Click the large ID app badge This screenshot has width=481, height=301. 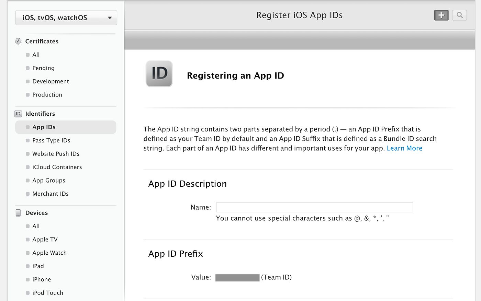click(x=159, y=73)
